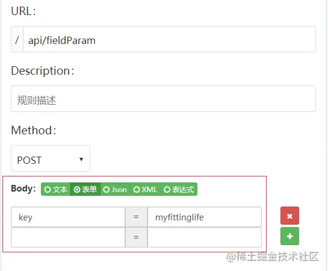Click the value field containing myfittinglife
Image resolution: width=328 pixels, height=271 pixels.
coord(205,217)
